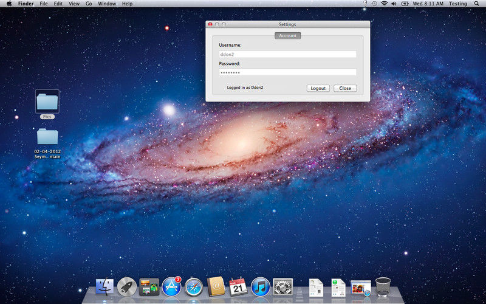Click status icon left of Time Machine
This screenshot has height=304, width=486.
coord(366,4)
